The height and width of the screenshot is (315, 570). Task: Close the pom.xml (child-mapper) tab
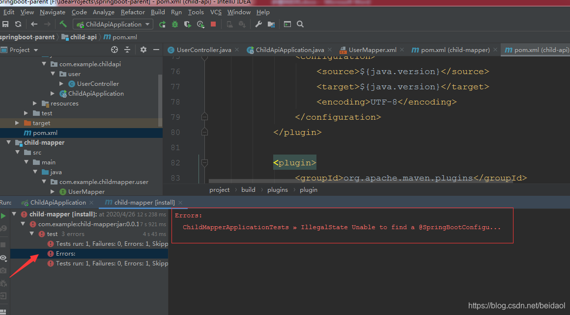pos(495,50)
